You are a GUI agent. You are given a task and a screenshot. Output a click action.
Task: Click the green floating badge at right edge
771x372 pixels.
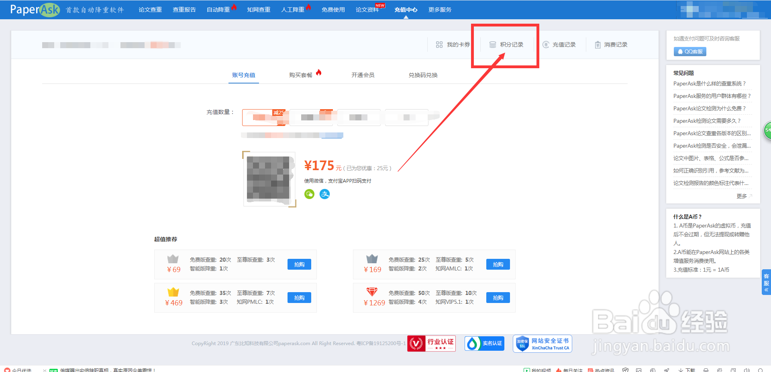click(x=767, y=130)
